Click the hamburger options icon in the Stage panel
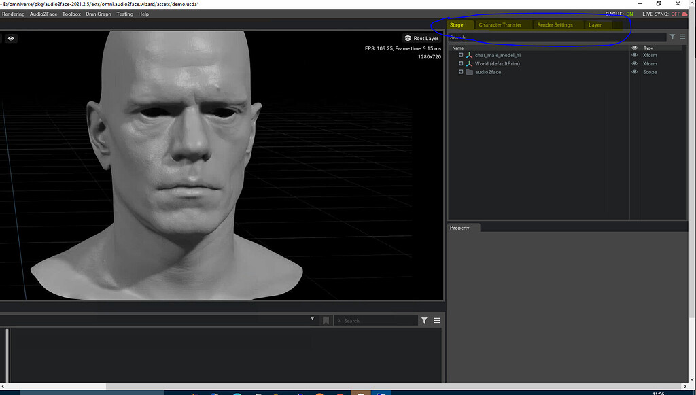This screenshot has width=696, height=395. pyautogui.click(x=684, y=37)
